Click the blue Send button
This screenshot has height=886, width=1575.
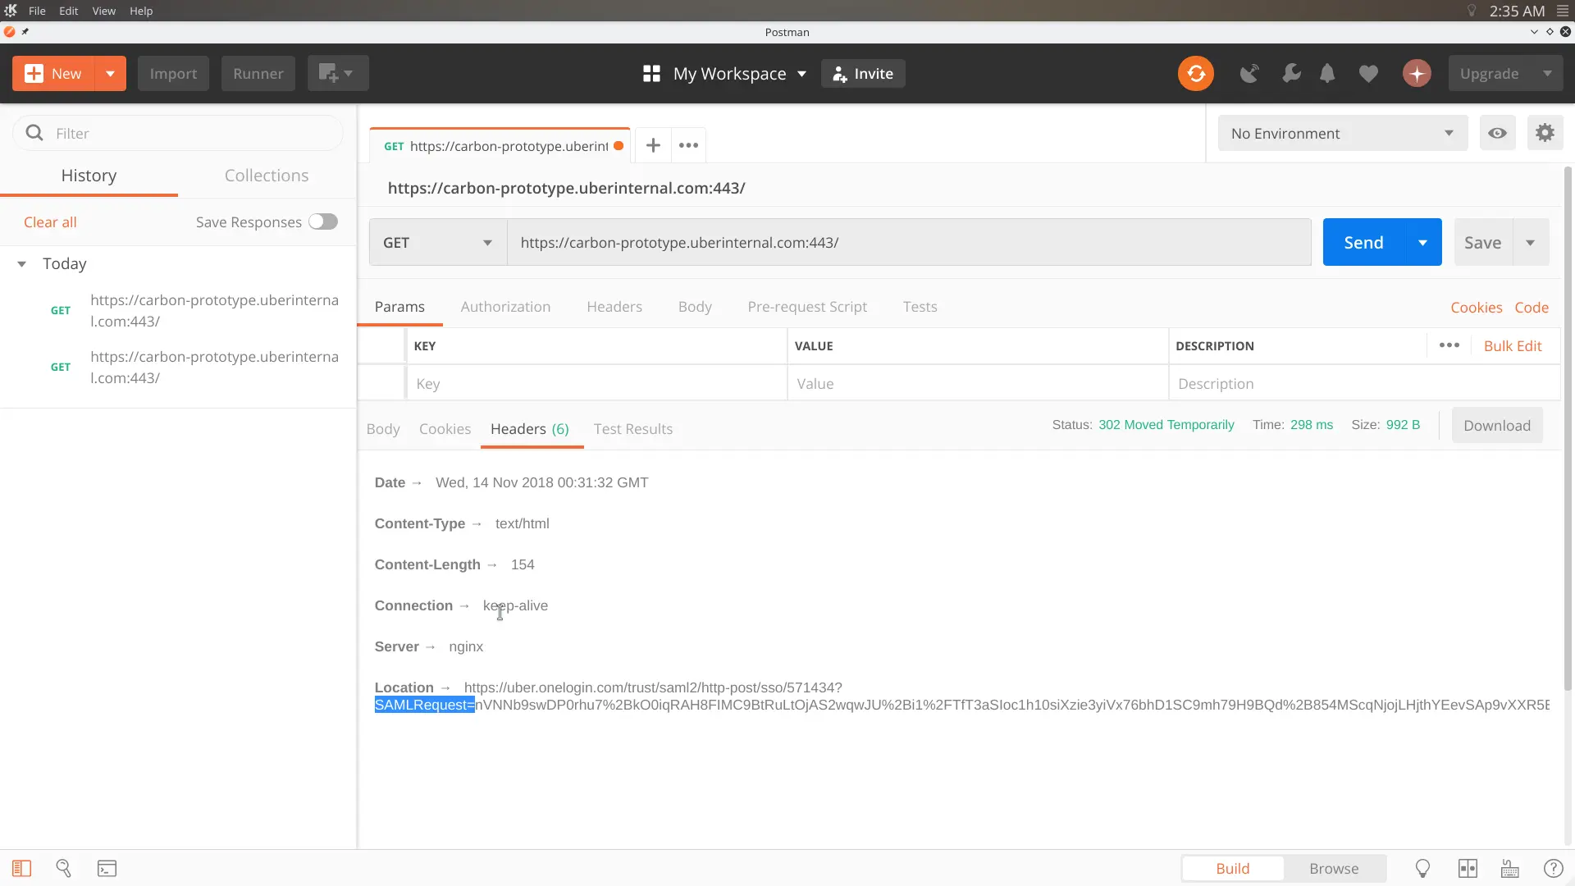1363,243
